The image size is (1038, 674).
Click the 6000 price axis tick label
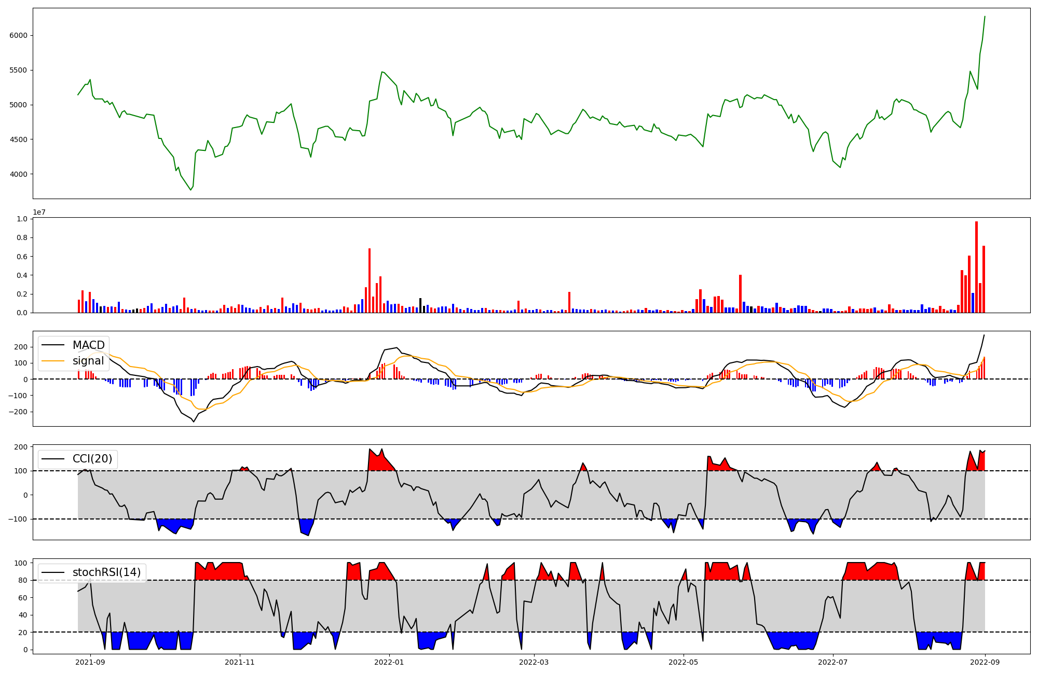pos(18,35)
